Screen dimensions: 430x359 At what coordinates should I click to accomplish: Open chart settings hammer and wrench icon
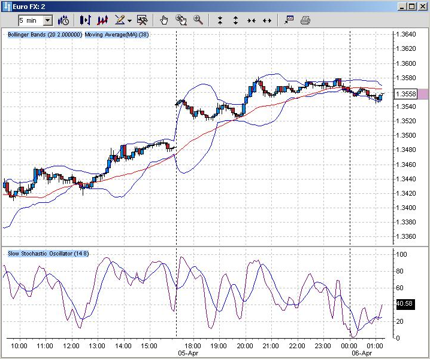[x=143, y=20]
